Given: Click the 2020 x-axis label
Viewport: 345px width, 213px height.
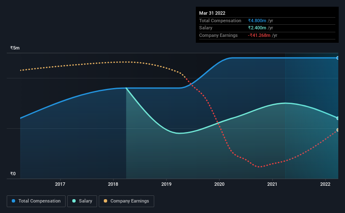Looking at the screenshot, I should pyautogui.click(x=219, y=184).
